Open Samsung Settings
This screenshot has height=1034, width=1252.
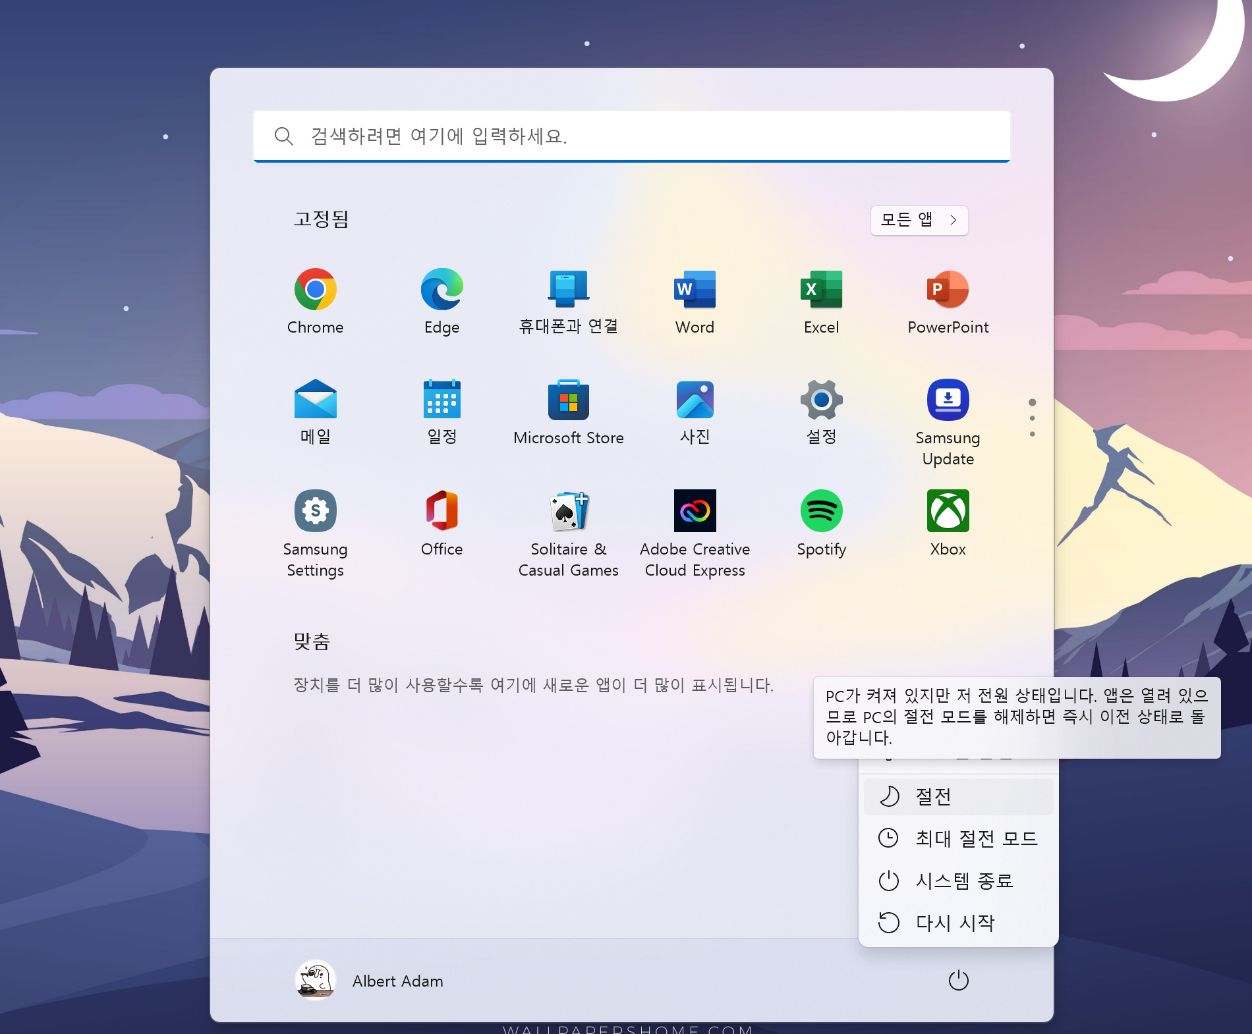(315, 533)
